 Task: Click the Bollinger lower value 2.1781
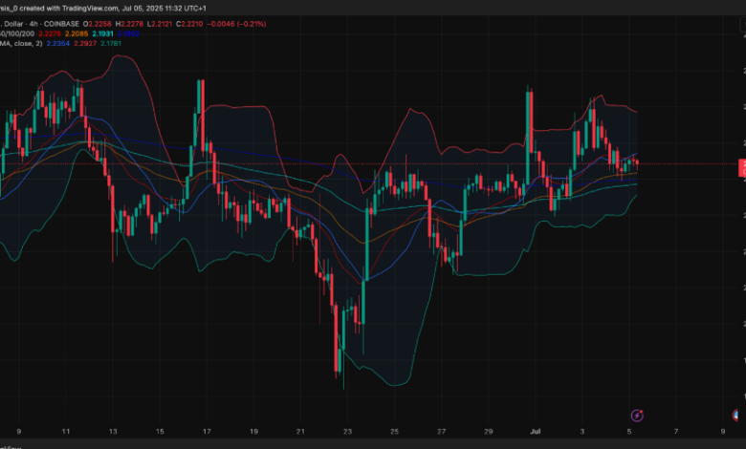(x=111, y=43)
